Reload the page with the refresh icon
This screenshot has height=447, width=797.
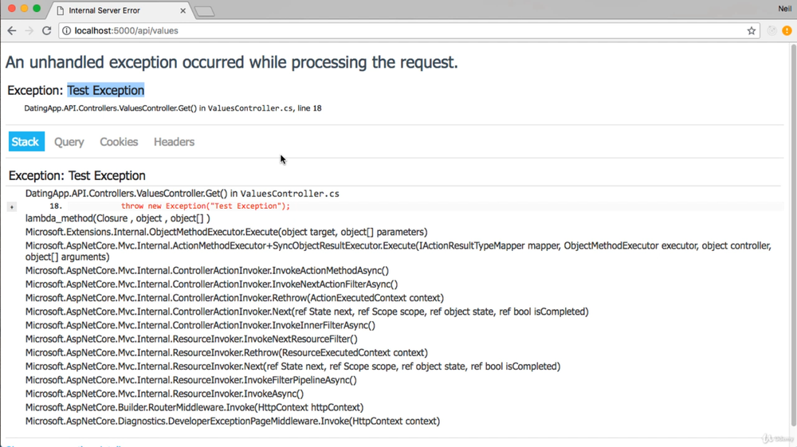(47, 31)
